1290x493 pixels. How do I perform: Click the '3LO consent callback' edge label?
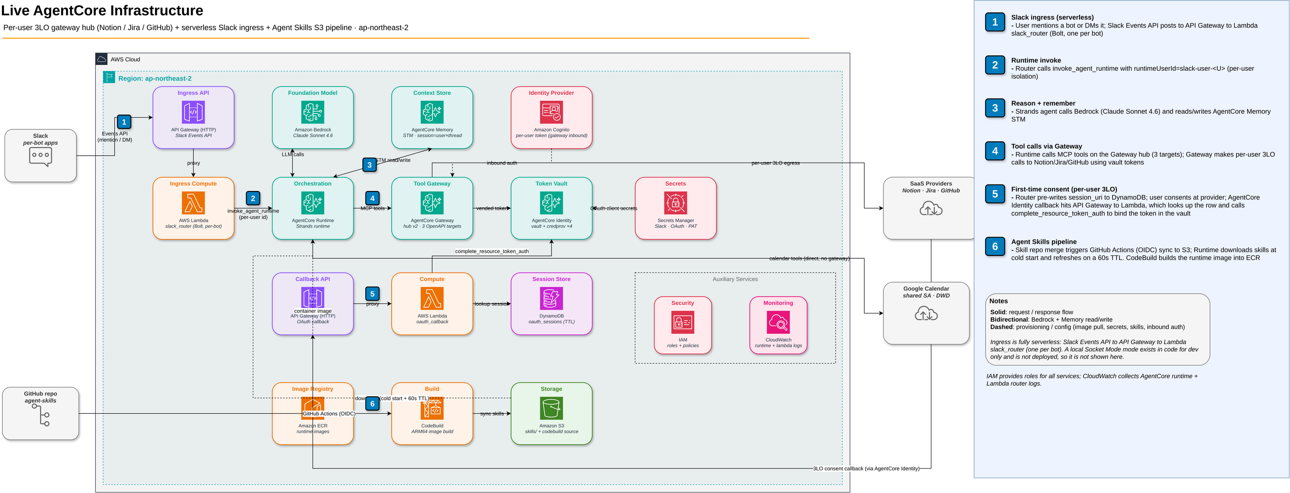pyautogui.click(x=866, y=469)
